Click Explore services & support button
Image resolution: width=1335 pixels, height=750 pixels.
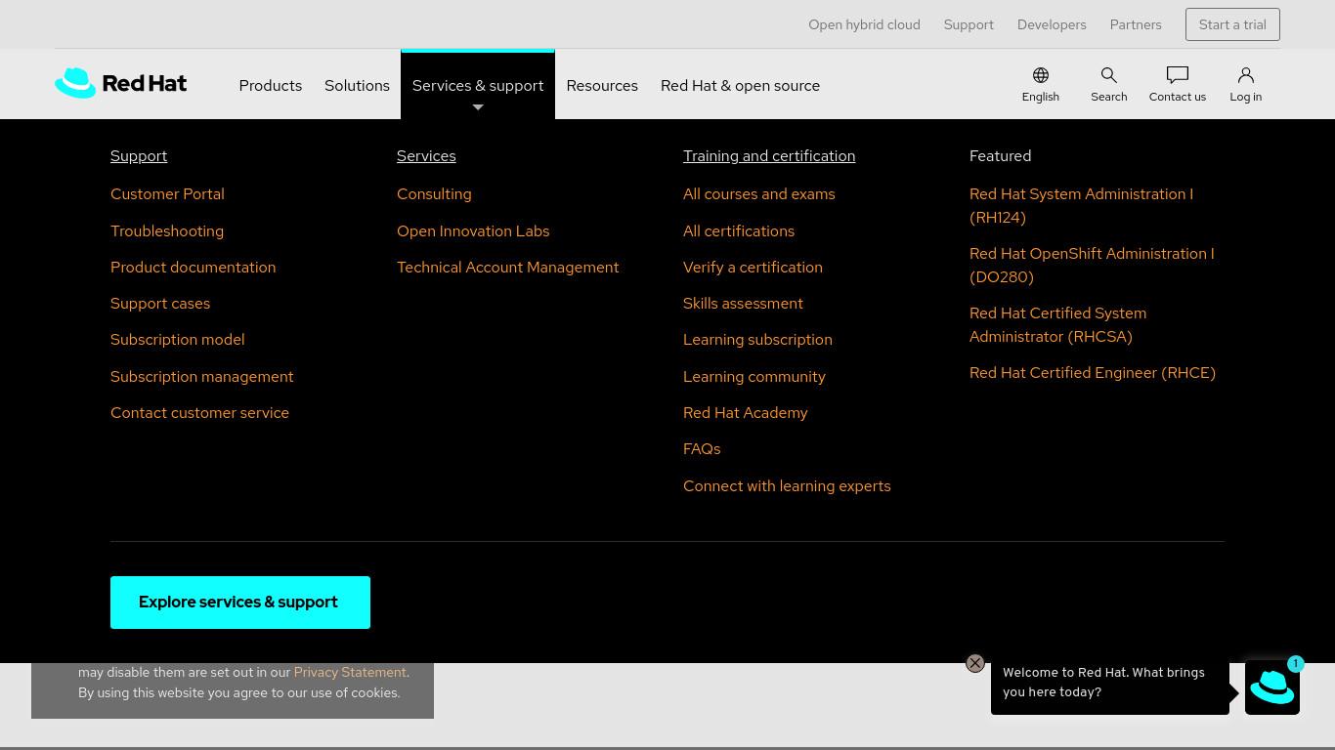[x=240, y=603]
